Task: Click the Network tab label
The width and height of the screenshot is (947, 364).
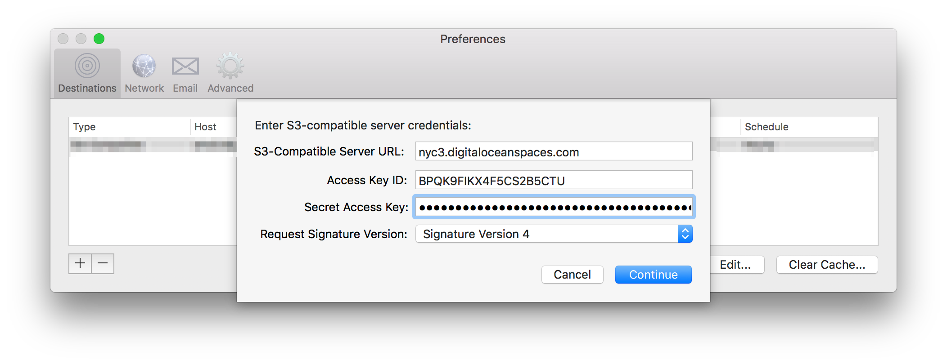Action: tap(144, 88)
